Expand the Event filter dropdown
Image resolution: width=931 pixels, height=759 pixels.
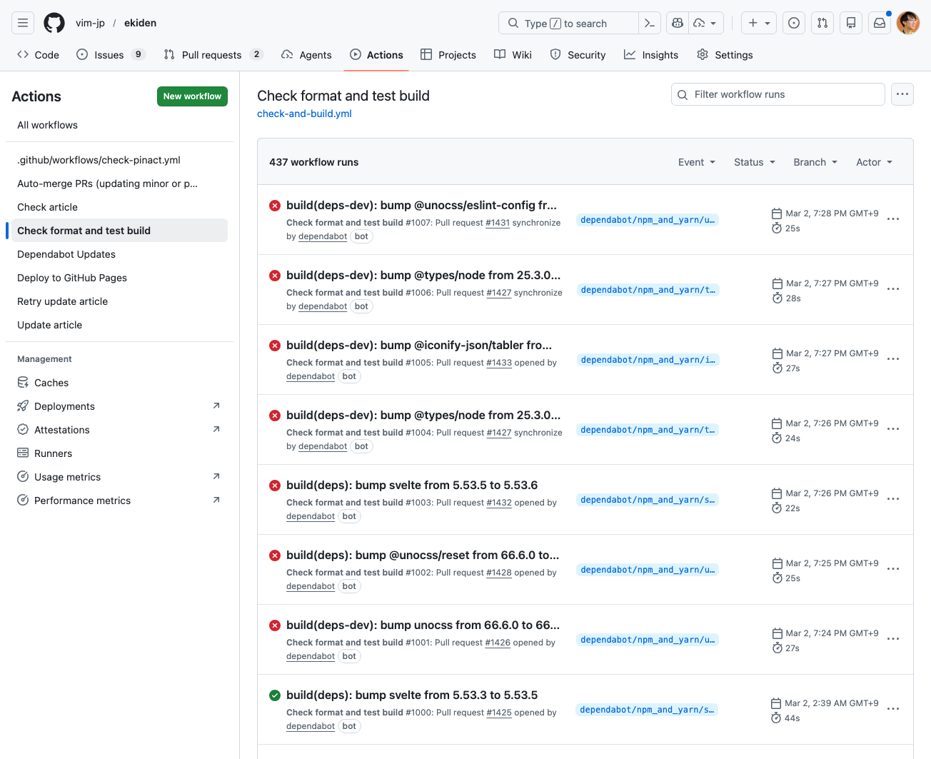pyautogui.click(x=696, y=162)
